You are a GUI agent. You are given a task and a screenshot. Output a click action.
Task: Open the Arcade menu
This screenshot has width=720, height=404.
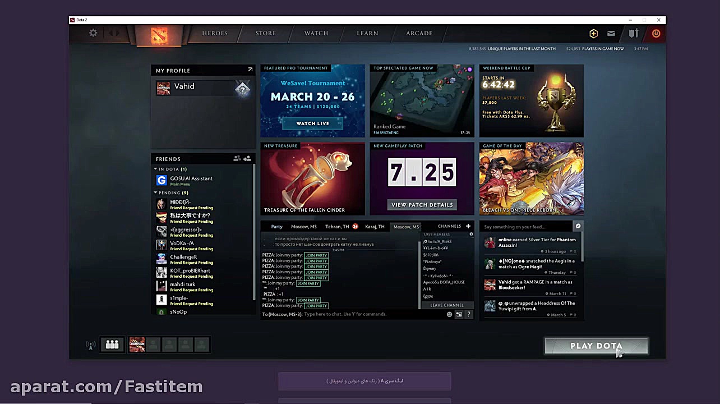tap(419, 33)
